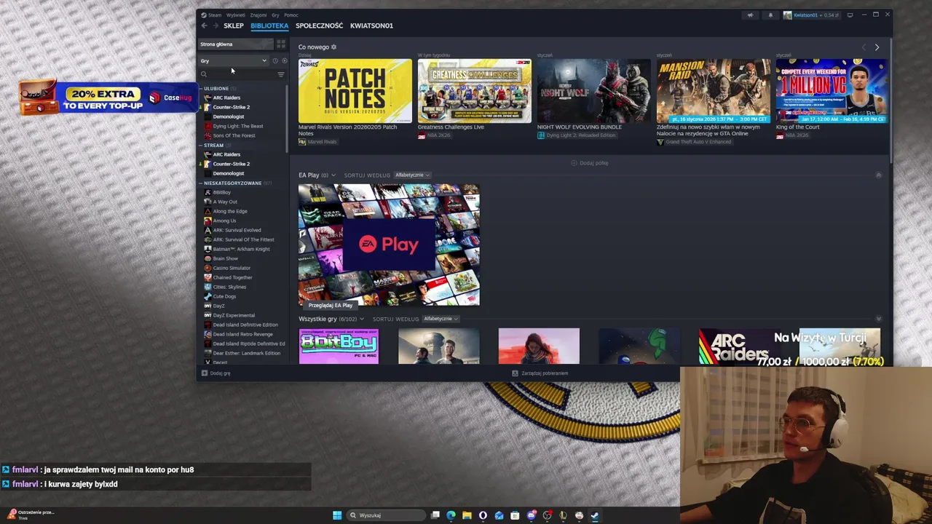Switch to SKLEP tab

pos(234,25)
